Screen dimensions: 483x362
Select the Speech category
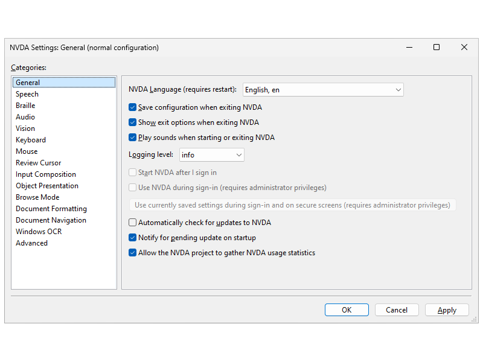[27, 94]
